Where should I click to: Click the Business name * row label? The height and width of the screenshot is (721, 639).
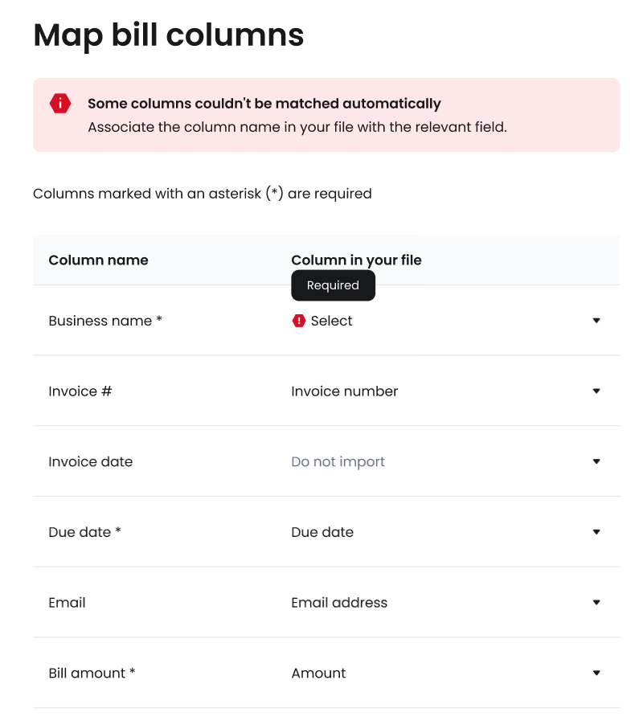(x=105, y=321)
